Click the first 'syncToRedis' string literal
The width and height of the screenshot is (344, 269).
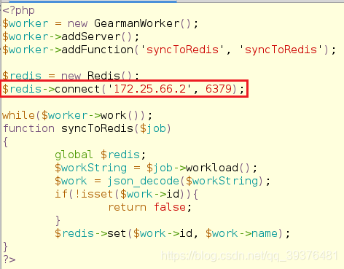coord(183,50)
